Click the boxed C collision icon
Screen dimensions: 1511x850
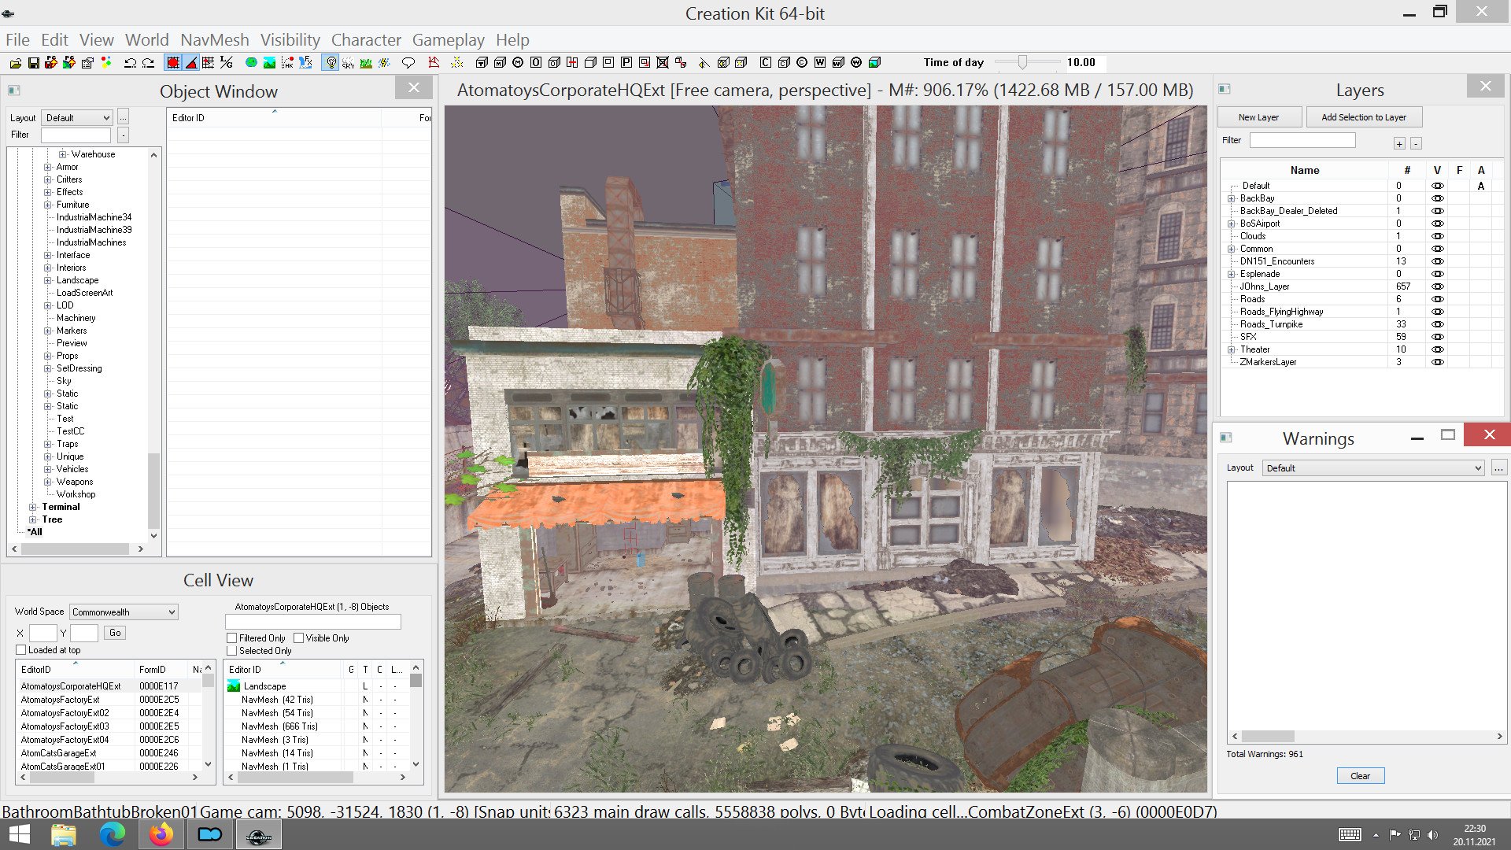[x=766, y=62]
